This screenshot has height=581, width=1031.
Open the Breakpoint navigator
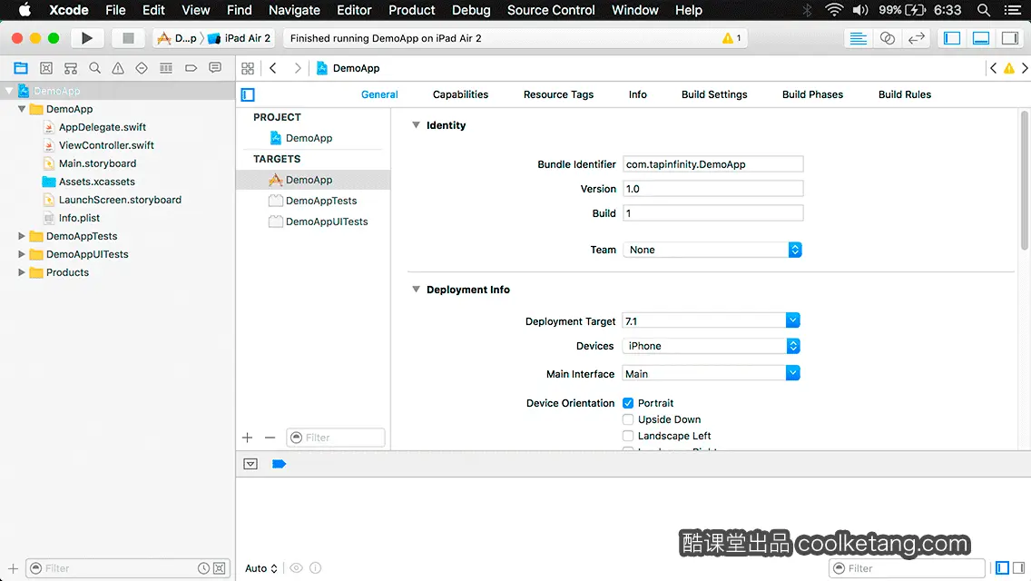[x=191, y=68]
